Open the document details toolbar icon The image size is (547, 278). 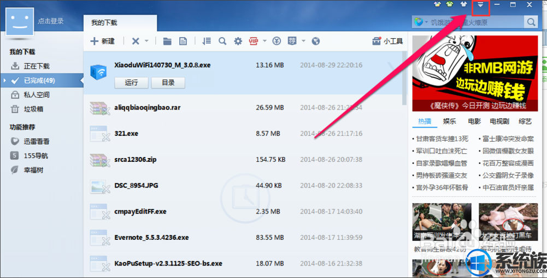[183, 41]
